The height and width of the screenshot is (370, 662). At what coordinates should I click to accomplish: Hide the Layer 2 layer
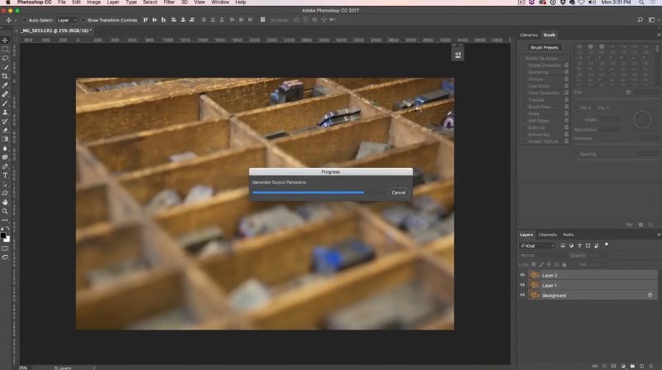[x=522, y=275]
